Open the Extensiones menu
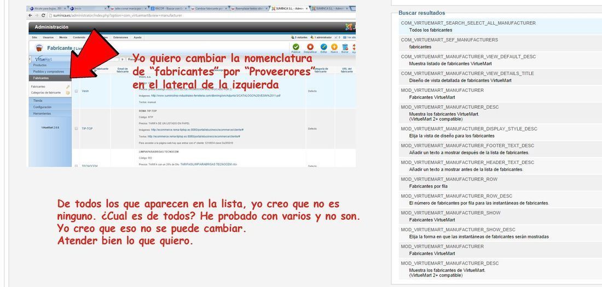602x287 pixels. [120, 38]
